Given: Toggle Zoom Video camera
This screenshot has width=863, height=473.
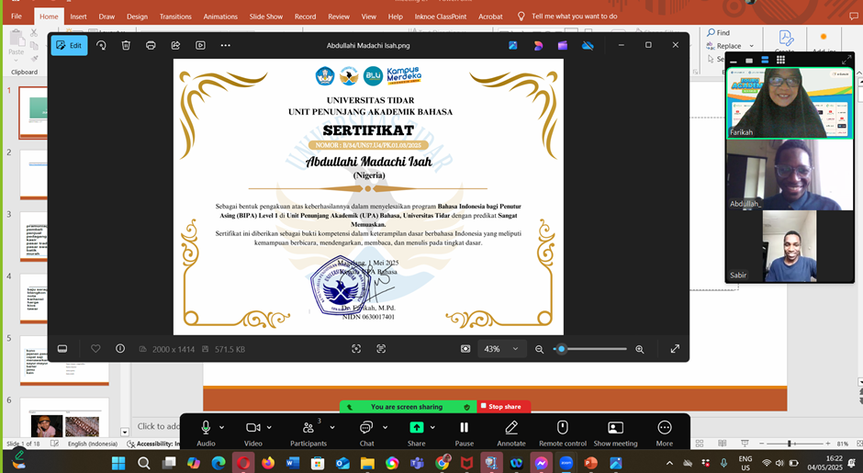Looking at the screenshot, I should 253,433.
